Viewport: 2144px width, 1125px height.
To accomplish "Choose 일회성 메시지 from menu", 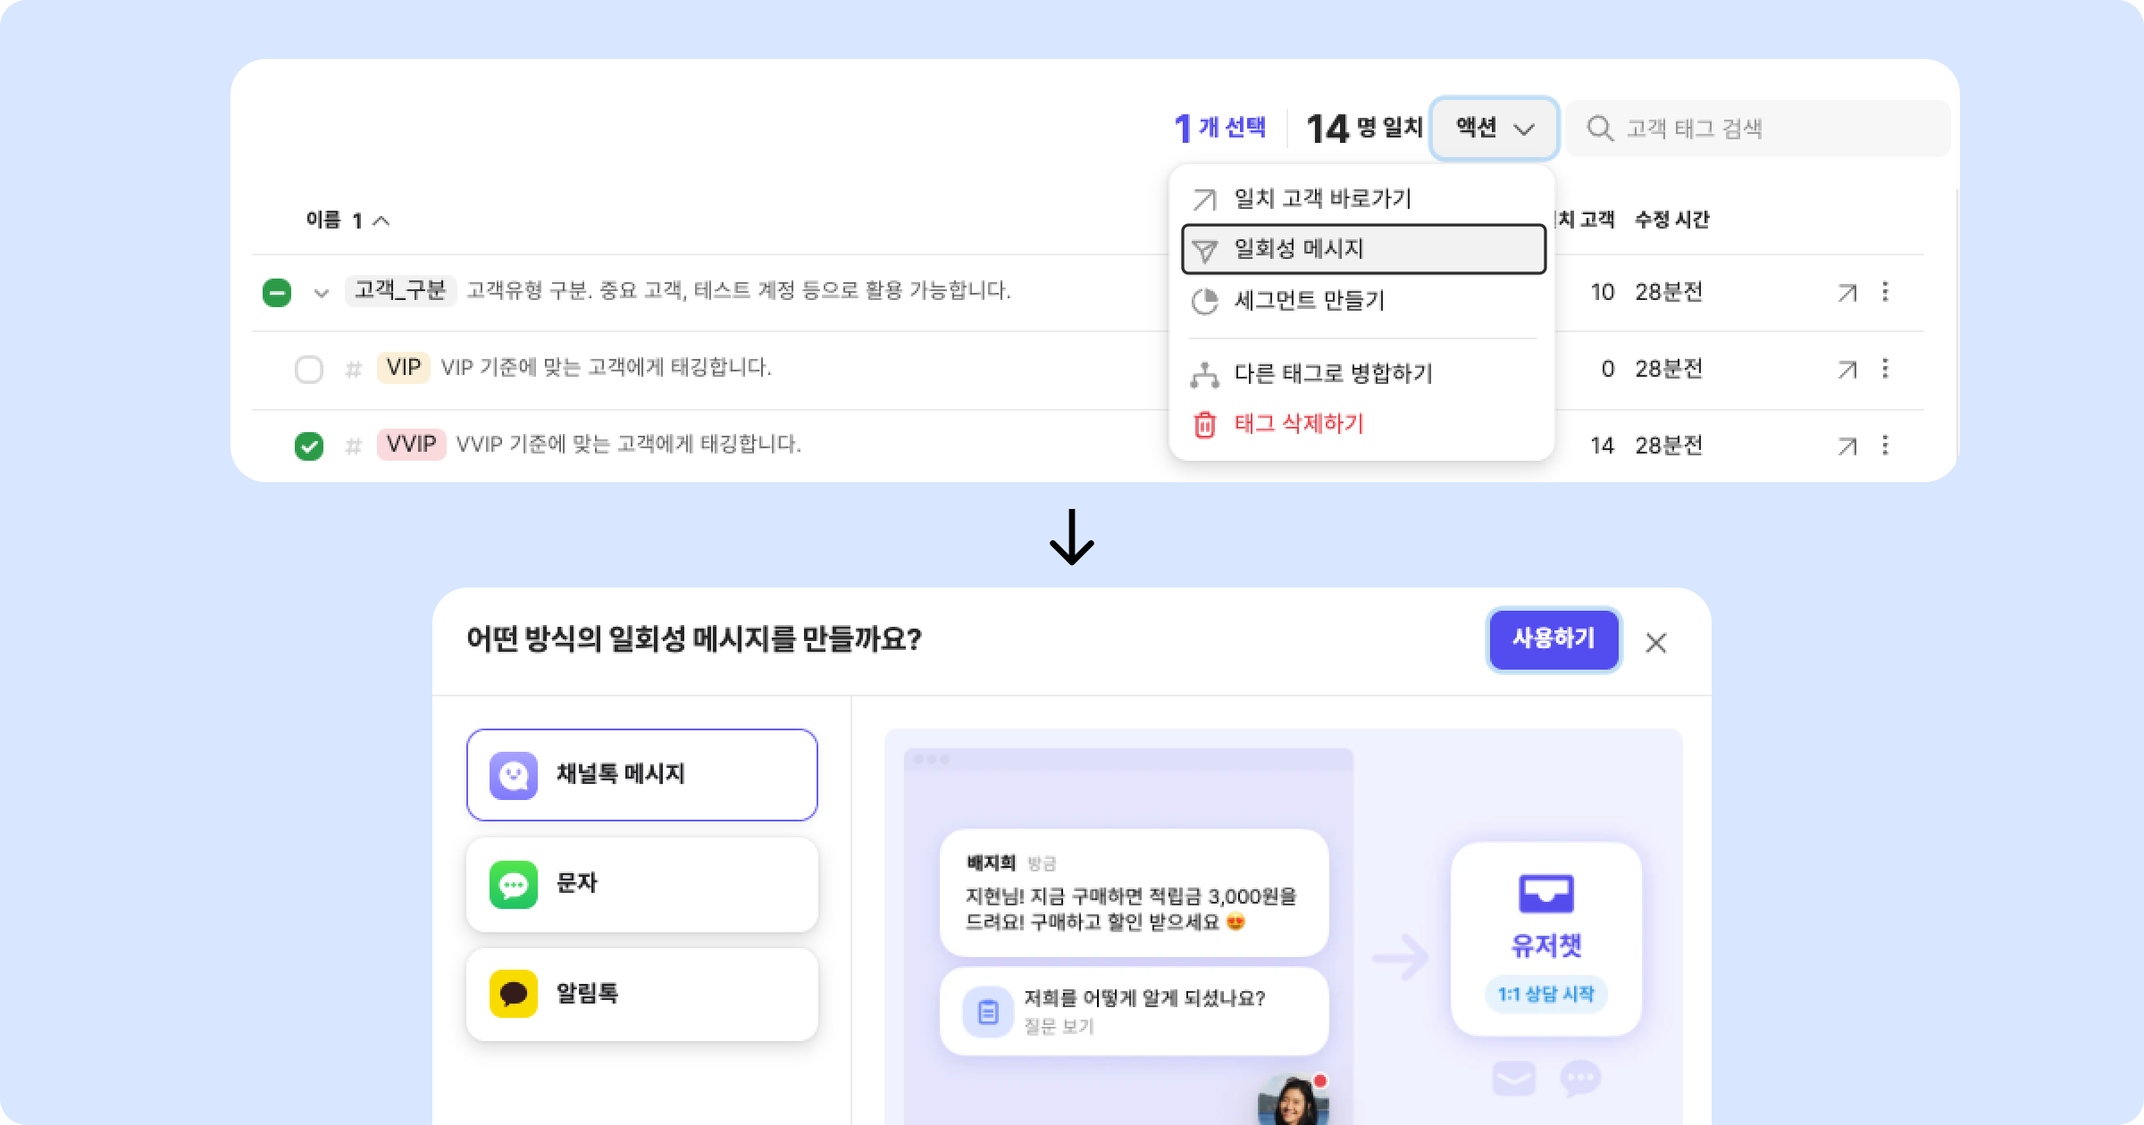I will (x=1362, y=249).
